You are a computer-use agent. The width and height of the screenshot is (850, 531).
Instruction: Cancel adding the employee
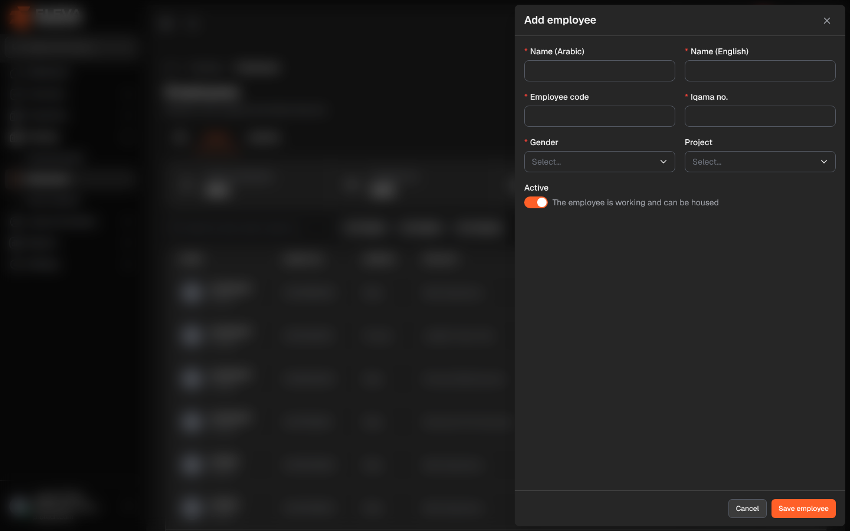(747, 509)
